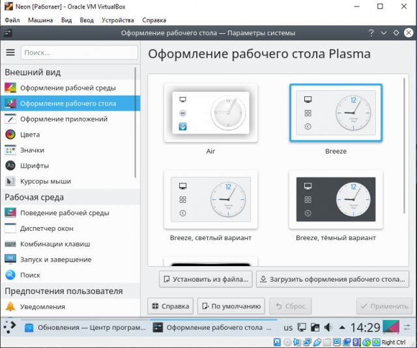Click the 14:29 clock in the panel
Screen dimensions: 417x348
pos(365,328)
